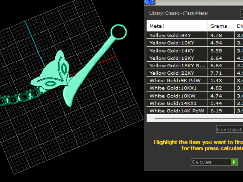This screenshot has width=243, height=182.
Task: Click the green arrow on Calculate
Action: (234, 162)
